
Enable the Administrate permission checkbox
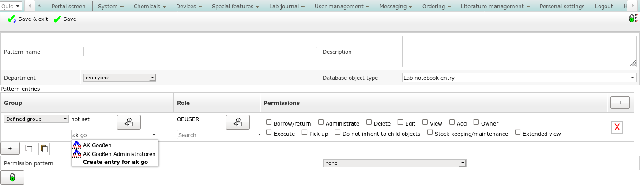tap(321, 122)
